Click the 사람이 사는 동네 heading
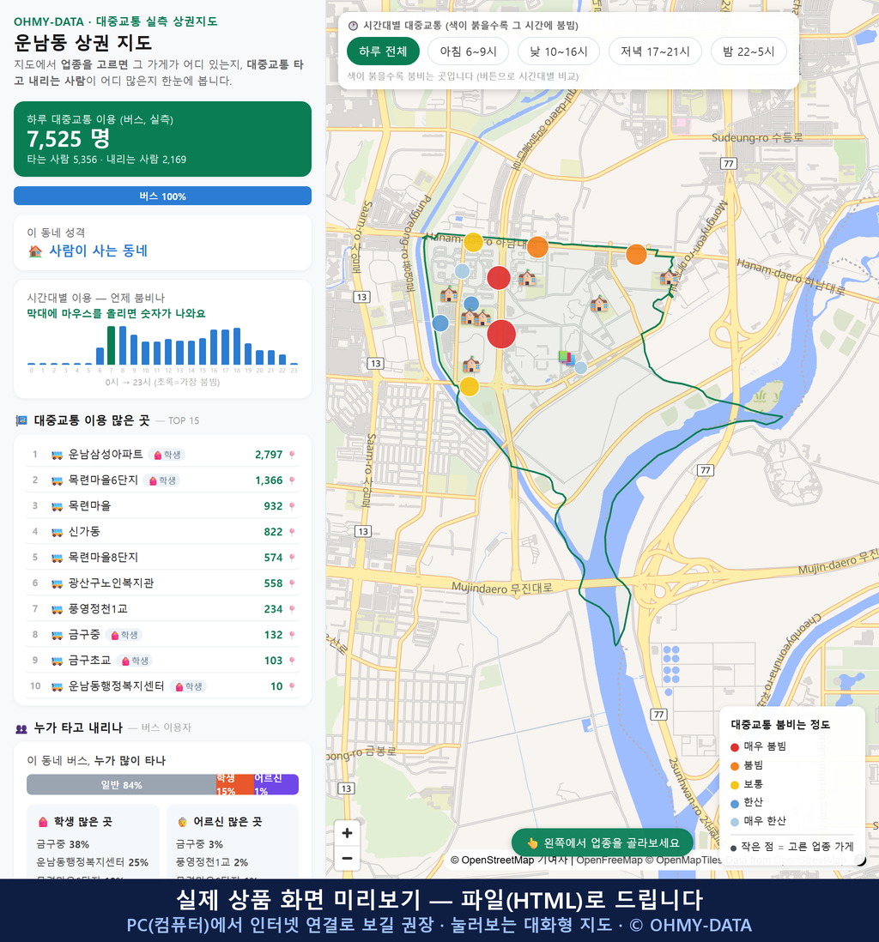The width and height of the screenshot is (879, 942). 98,251
